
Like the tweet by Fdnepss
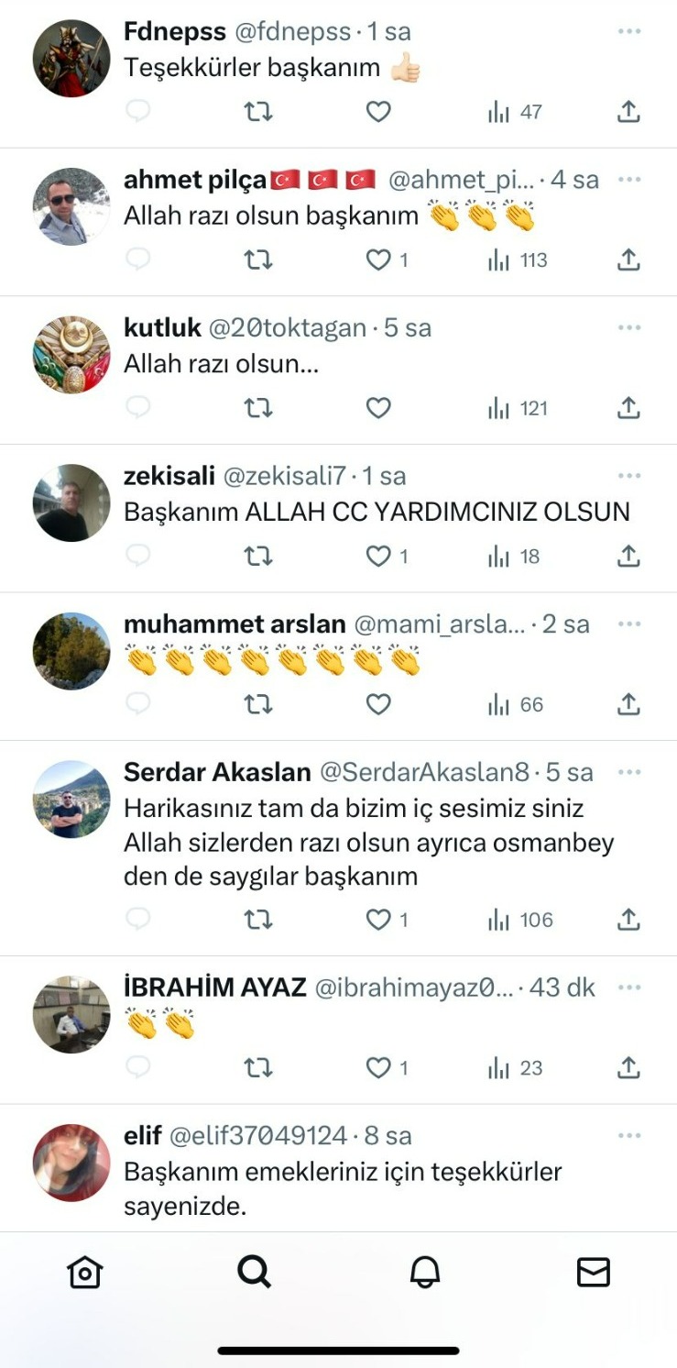(x=378, y=112)
